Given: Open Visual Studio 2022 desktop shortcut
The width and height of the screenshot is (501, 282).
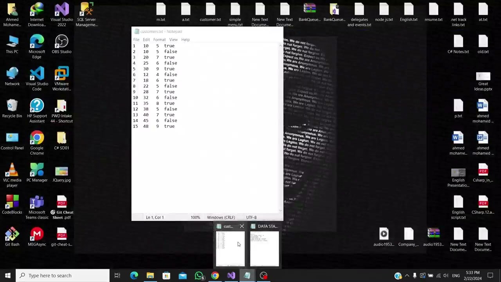Looking at the screenshot, I should [61, 15].
